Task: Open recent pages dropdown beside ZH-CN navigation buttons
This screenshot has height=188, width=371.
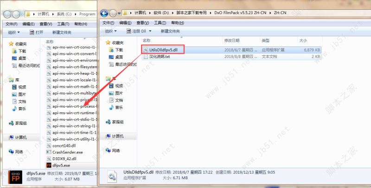Action: pyautogui.click(x=119, y=13)
